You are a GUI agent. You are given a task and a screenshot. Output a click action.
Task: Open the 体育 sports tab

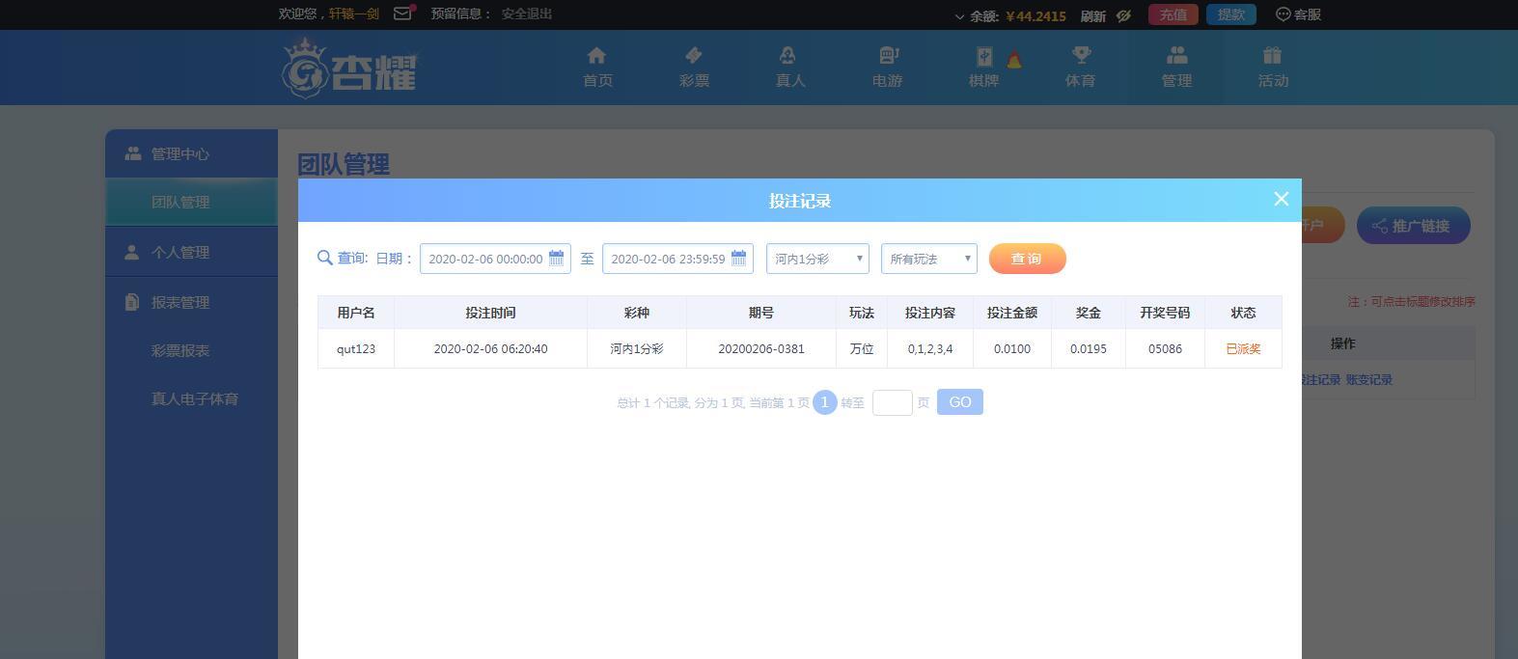click(1080, 68)
